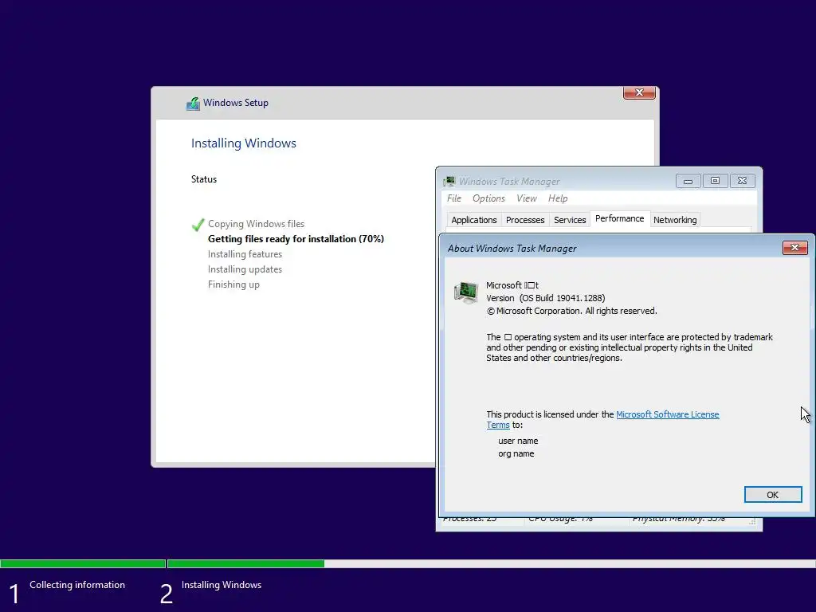This screenshot has width=816, height=612.
Task: Open the Options menu in Task Manager
Action: click(x=488, y=198)
